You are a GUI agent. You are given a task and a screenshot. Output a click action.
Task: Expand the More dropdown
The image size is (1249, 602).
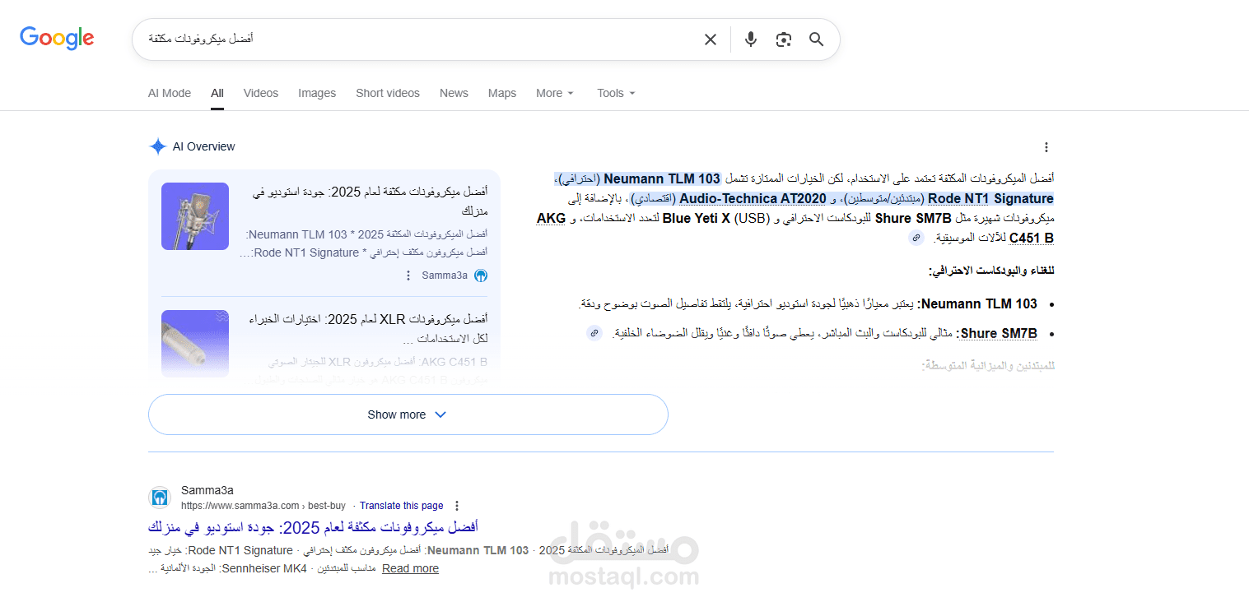tap(555, 93)
